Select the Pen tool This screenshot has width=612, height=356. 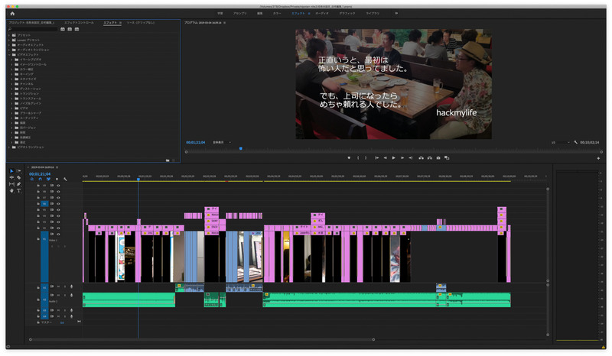point(18,184)
